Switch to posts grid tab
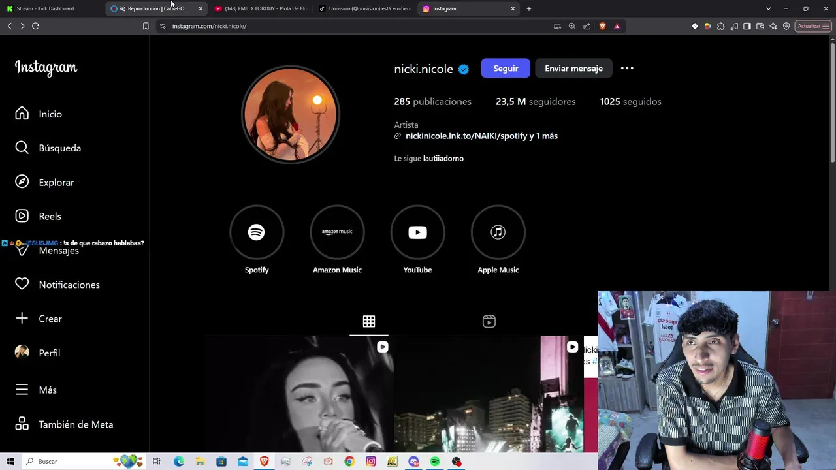836x470 pixels. tap(369, 321)
